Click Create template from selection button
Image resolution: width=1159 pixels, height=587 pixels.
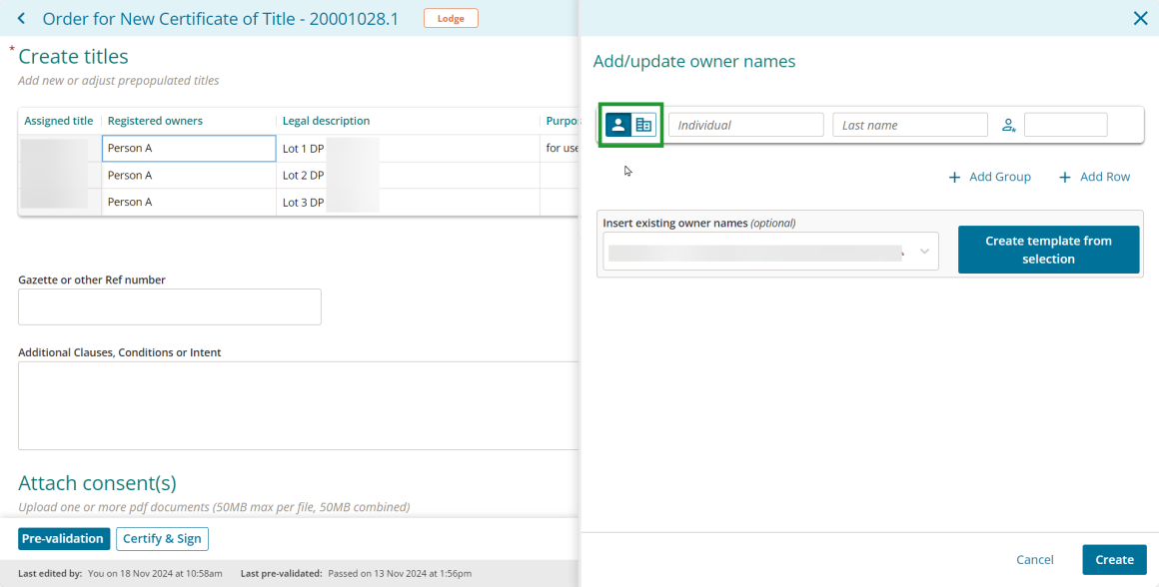tap(1048, 250)
